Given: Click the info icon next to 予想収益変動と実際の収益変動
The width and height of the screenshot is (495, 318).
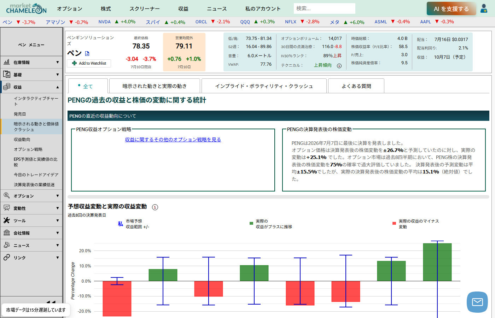Looking at the screenshot, I should pyautogui.click(x=155, y=207).
